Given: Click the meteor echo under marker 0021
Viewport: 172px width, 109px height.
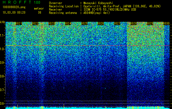Looking at the screenshot, I should 18,87.
